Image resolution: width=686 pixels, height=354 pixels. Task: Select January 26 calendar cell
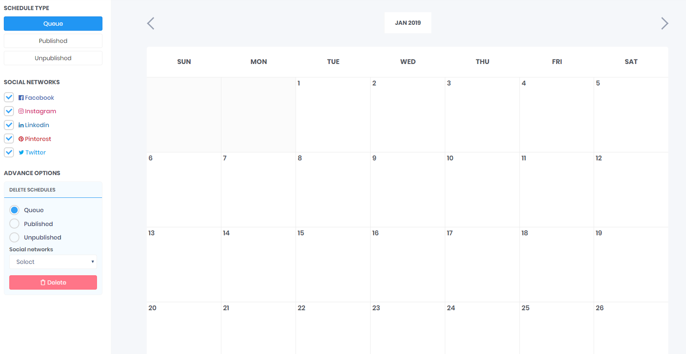(x=631, y=328)
